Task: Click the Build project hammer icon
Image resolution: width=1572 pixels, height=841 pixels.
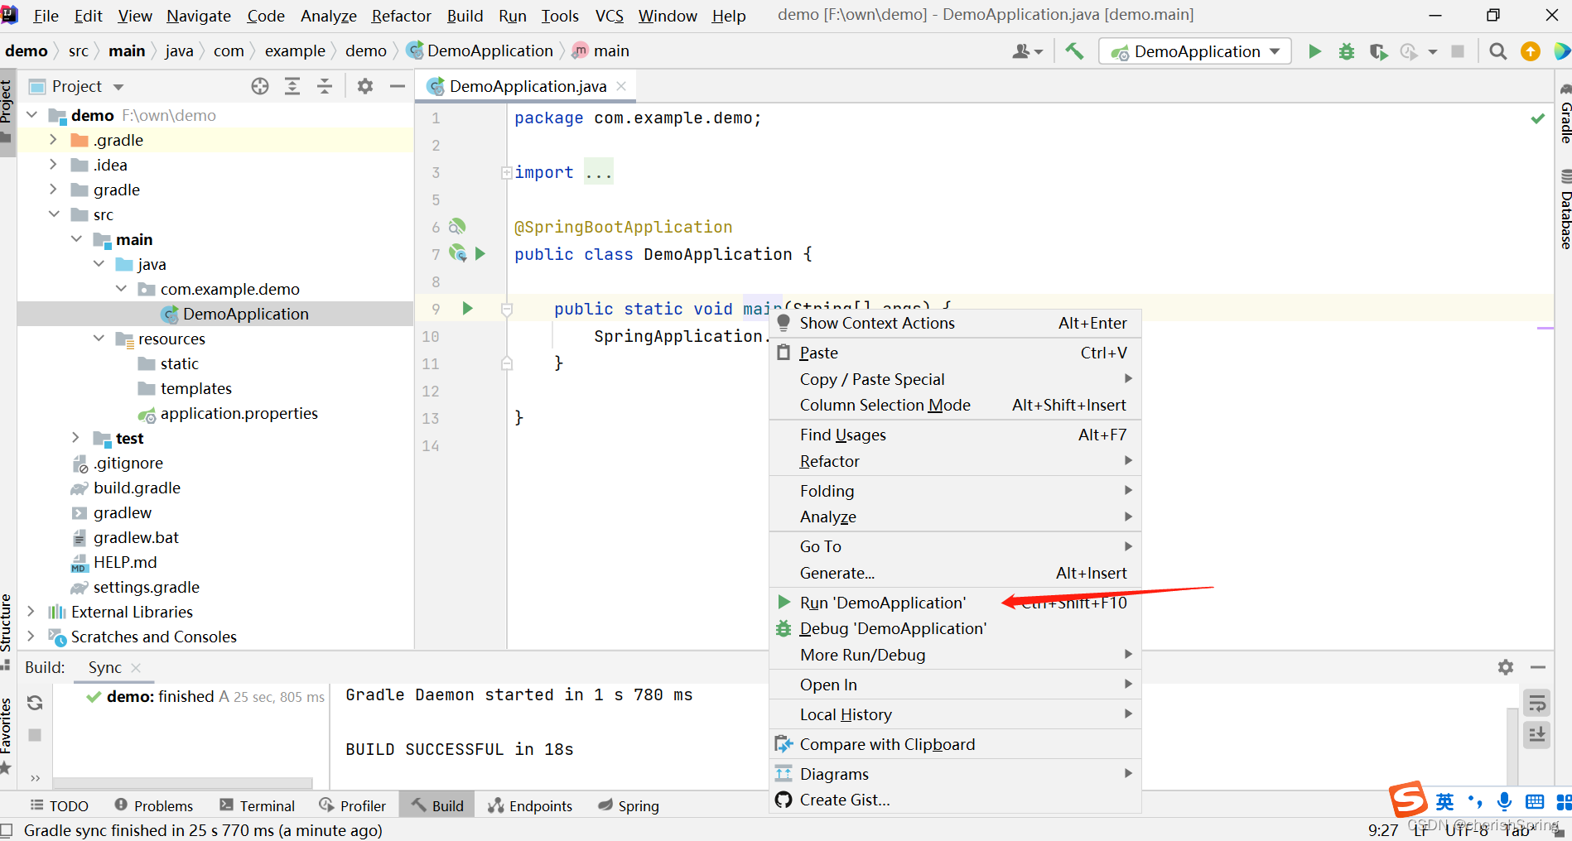Action: [1074, 51]
